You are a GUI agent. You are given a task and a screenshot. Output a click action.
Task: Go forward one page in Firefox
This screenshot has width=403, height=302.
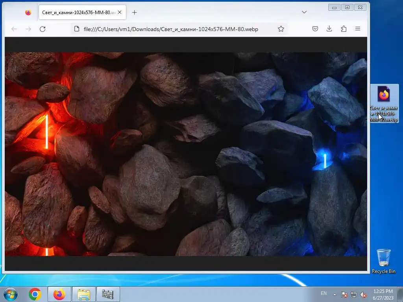[28, 29]
